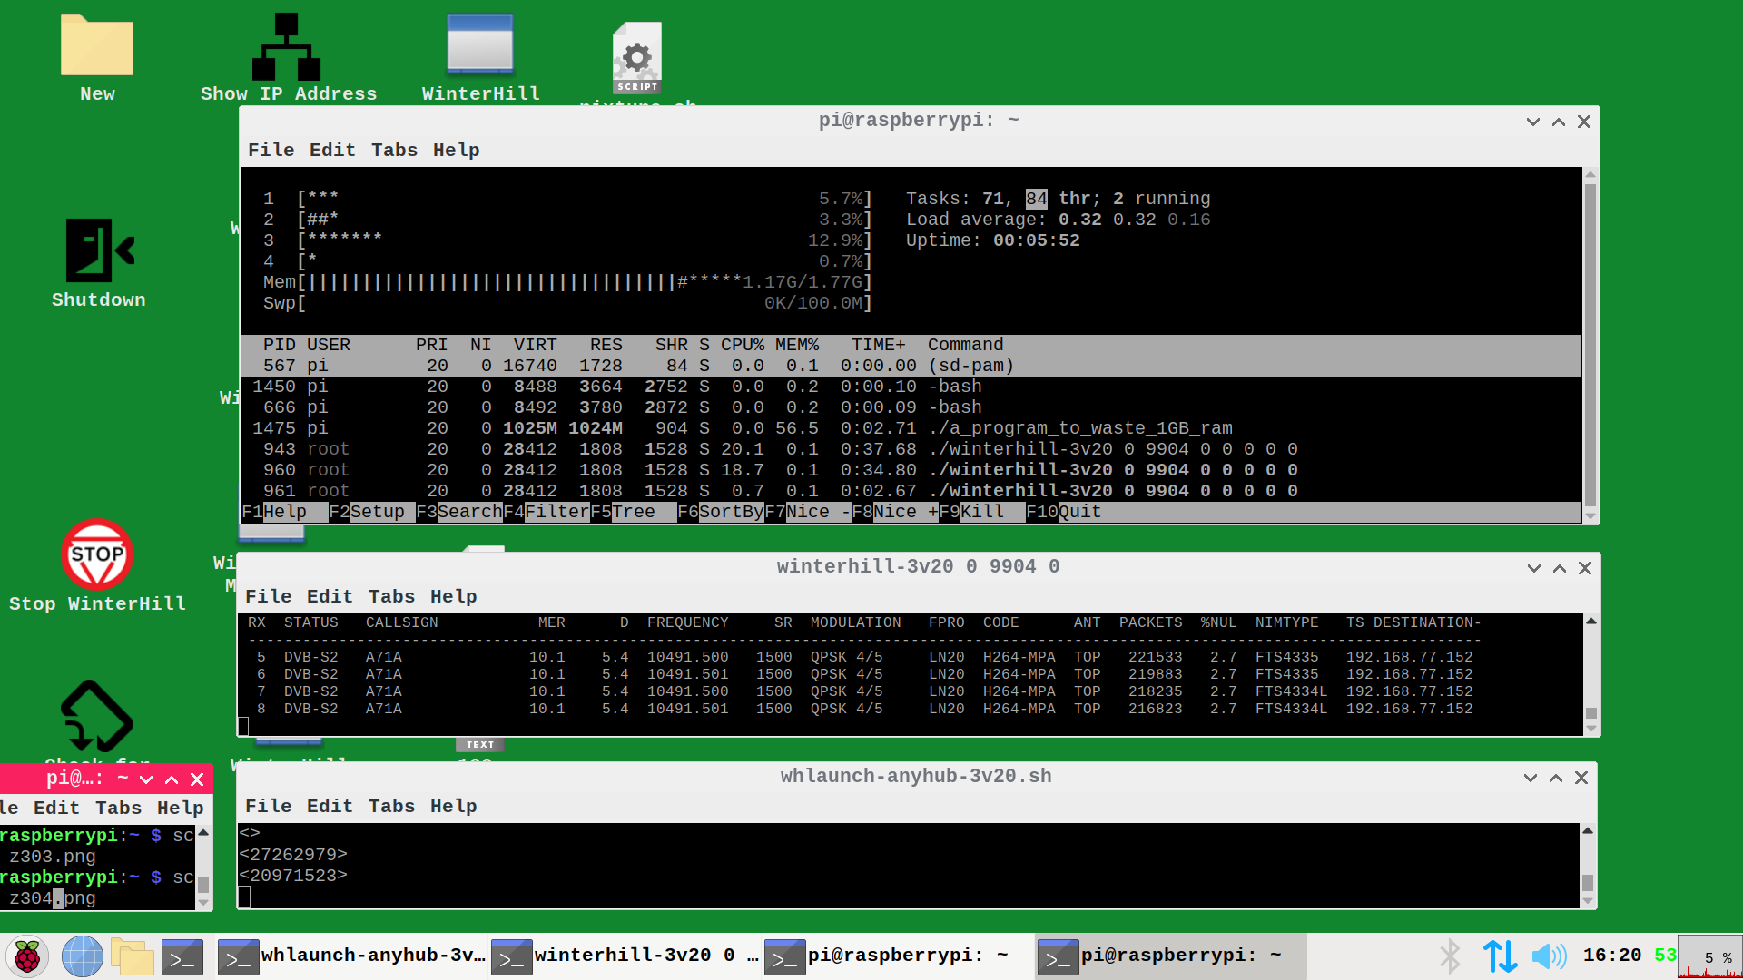Click F3 Search in htop footer
The image size is (1743, 980).
[x=459, y=512]
